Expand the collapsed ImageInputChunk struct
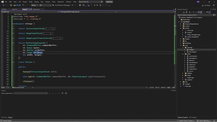217x122 pixels. 14,33
